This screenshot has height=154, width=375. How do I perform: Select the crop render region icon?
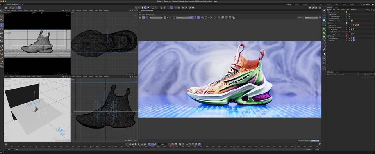(x=173, y=18)
